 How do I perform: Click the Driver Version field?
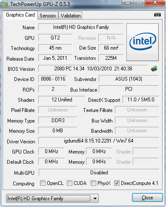(x=99, y=141)
